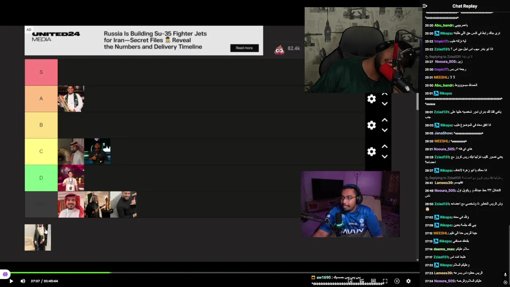Click the 27:37 / 01:45:44 time display
The width and height of the screenshot is (510, 287).
point(44,281)
